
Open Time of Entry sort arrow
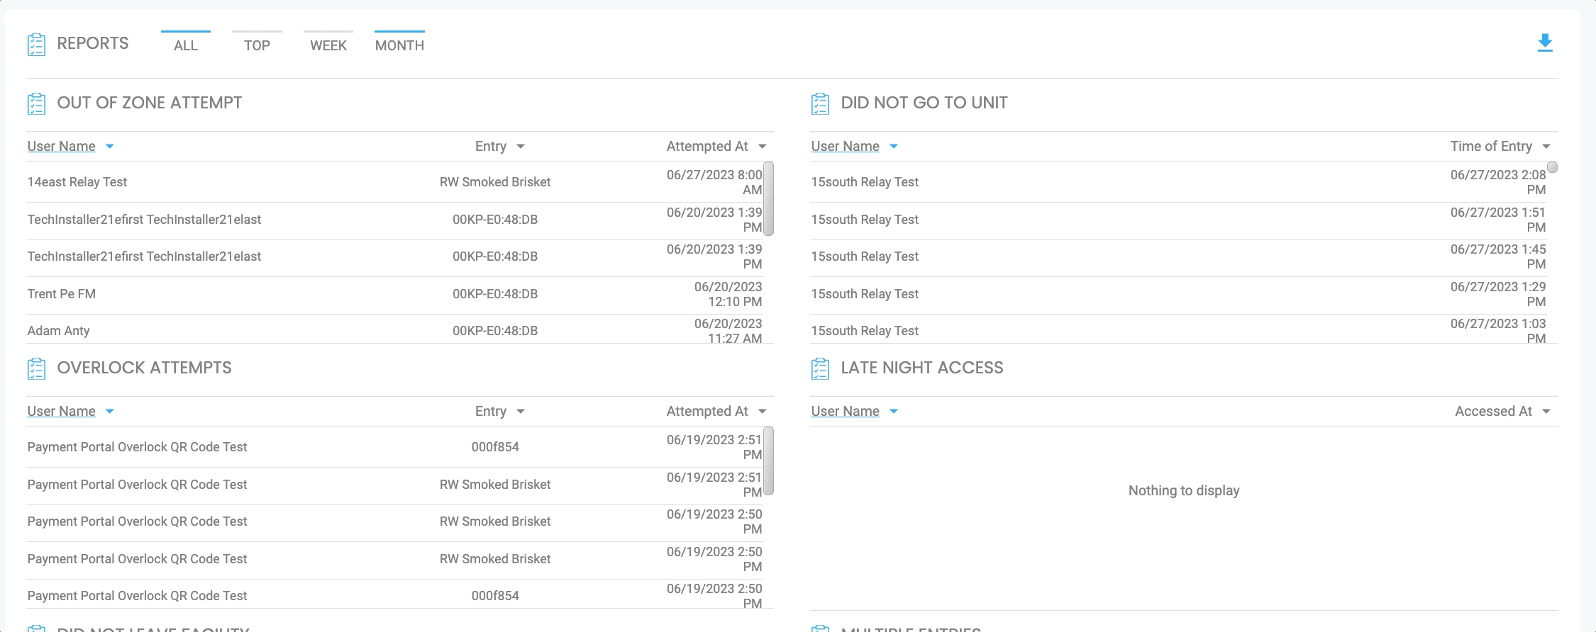click(1546, 147)
